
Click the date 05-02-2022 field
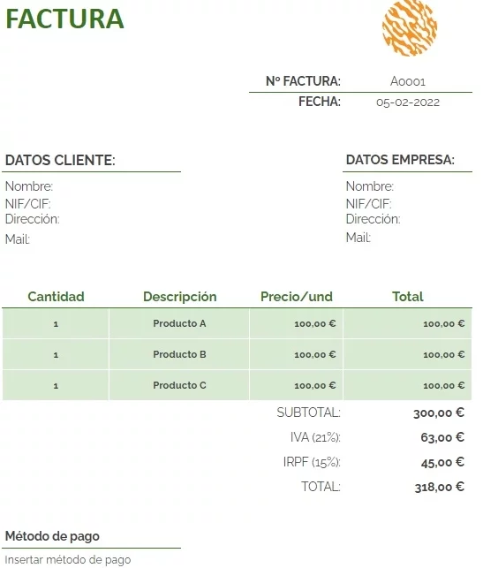coord(408,102)
